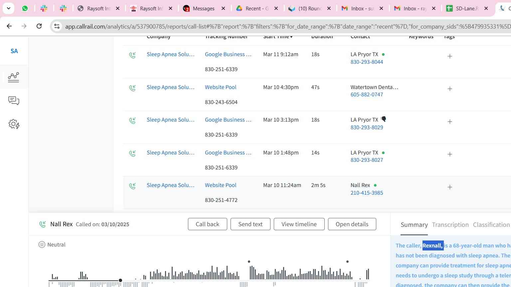Open Sleep Apnea company for Mar 10 4:30pm call
The width and height of the screenshot is (511, 287).
coord(170,87)
